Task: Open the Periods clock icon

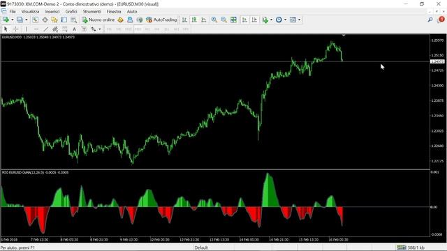Action: pos(279,20)
